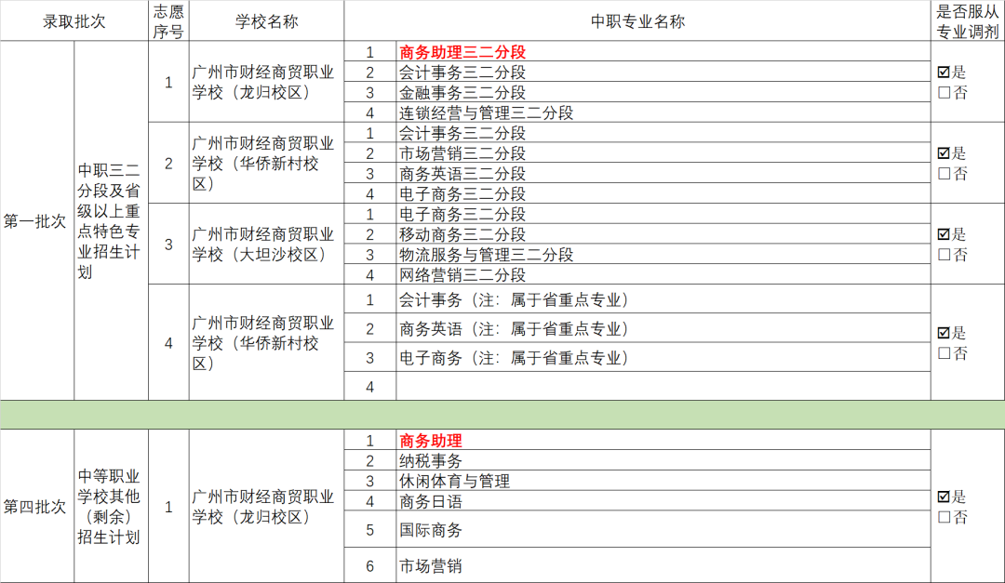Select 商务英语（注：属于省重点专业）cell
The image size is (1005, 583).
click(x=514, y=329)
